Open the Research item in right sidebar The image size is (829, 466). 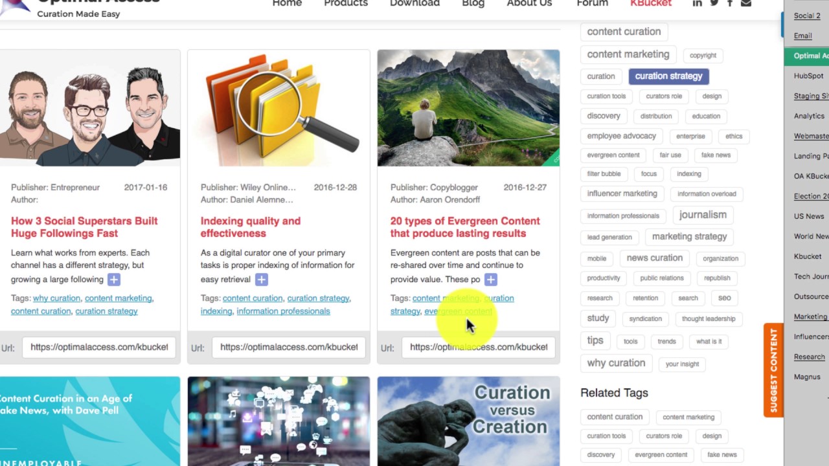tap(810, 357)
